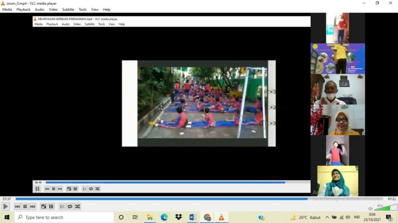Viewport: 398px width, 223px height.
Task: Click the Type here to search box
Action: (x=64, y=217)
